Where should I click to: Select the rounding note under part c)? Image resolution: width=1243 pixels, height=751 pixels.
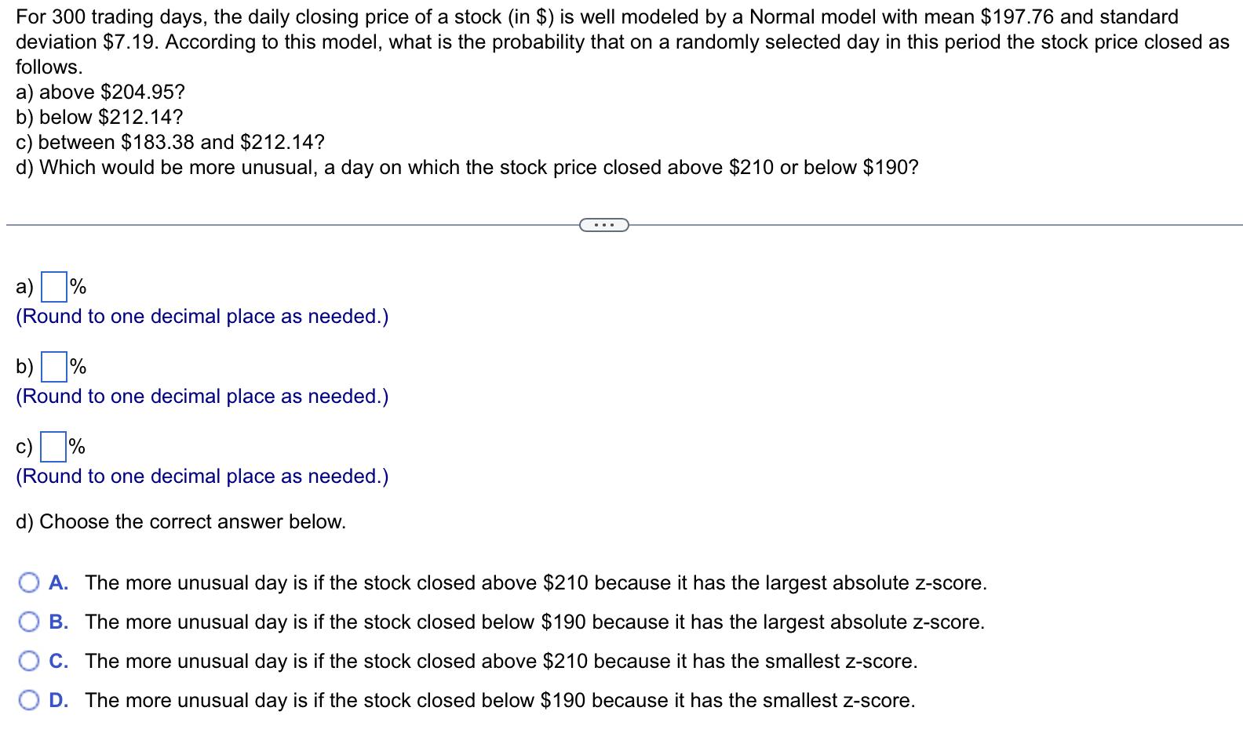(x=202, y=476)
